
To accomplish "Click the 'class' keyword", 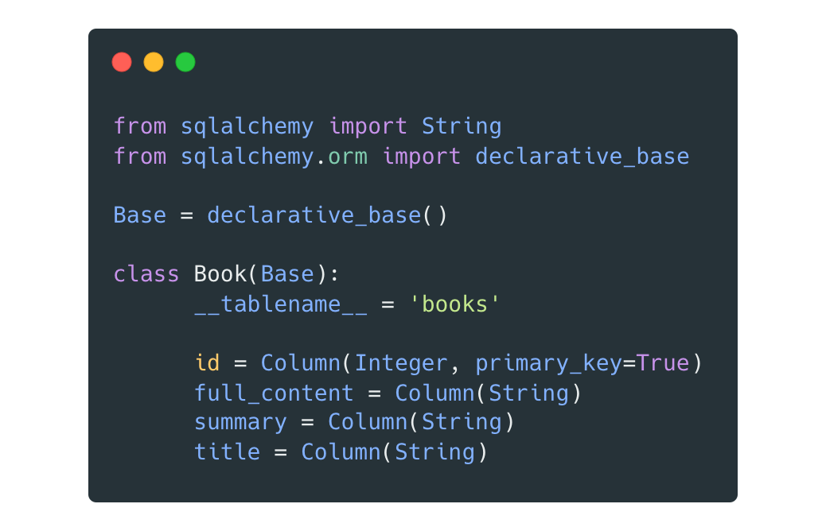I will tap(146, 274).
